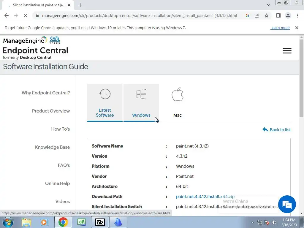Open the network tray icon
304x228 pixels.
pos(259,223)
